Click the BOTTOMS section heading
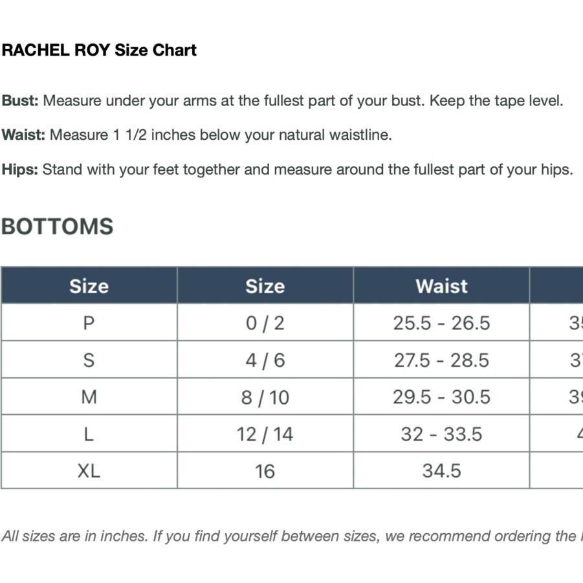 coord(58,226)
